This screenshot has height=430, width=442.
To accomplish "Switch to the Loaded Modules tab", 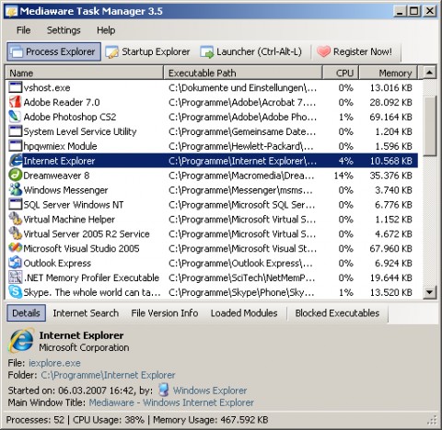I will [244, 313].
